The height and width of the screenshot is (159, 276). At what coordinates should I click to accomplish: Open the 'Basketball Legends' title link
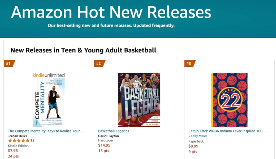click(114, 131)
